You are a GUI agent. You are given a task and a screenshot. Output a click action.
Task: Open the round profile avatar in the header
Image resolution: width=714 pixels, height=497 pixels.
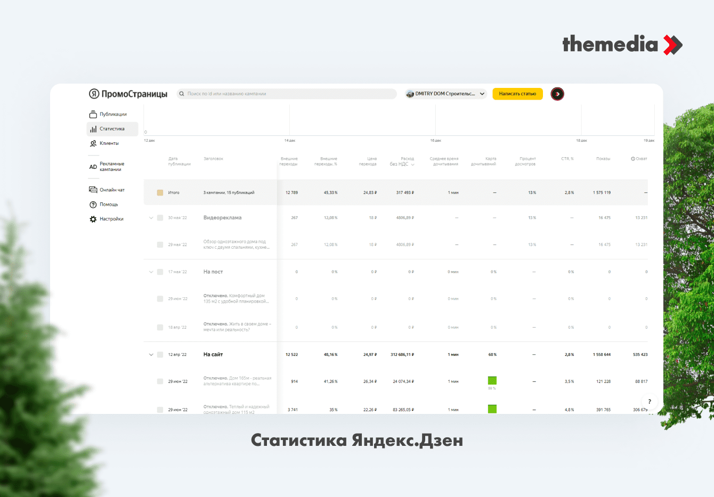557,94
